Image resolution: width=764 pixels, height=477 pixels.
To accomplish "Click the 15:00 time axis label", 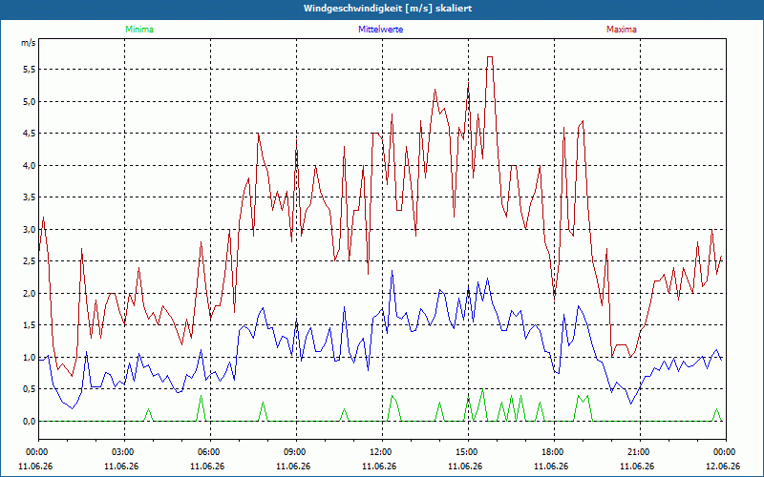I will pos(468,452).
